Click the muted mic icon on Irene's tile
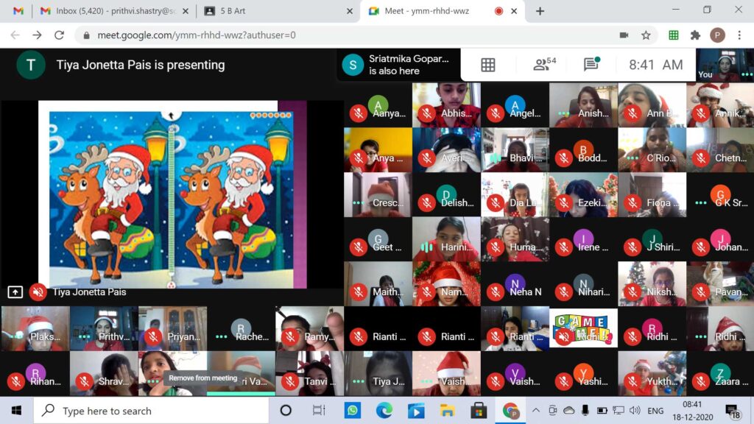The width and height of the screenshot is (754, 424). point(563,247)
